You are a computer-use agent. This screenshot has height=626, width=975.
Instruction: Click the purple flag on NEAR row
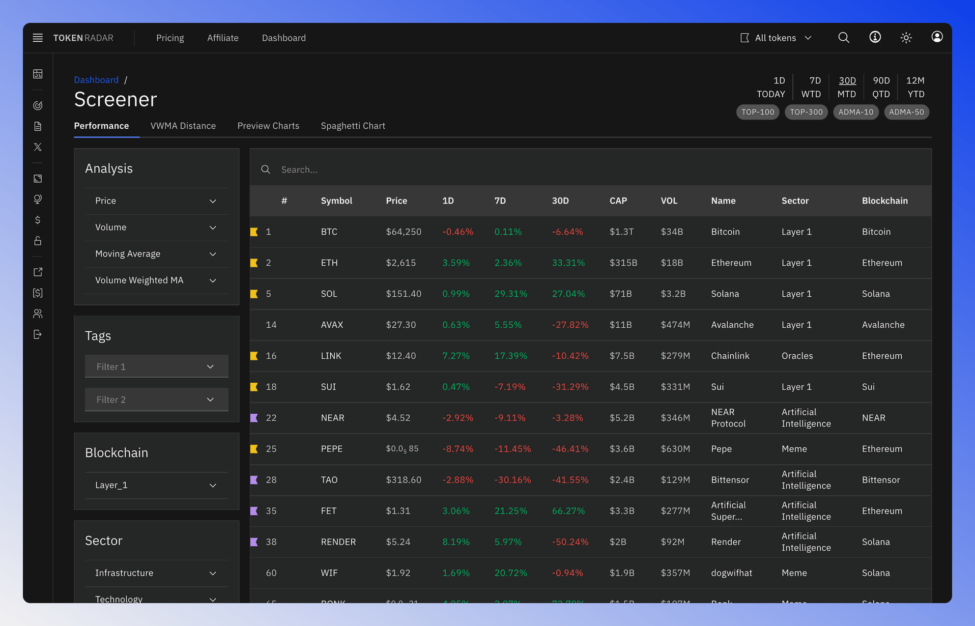(254, 418)
